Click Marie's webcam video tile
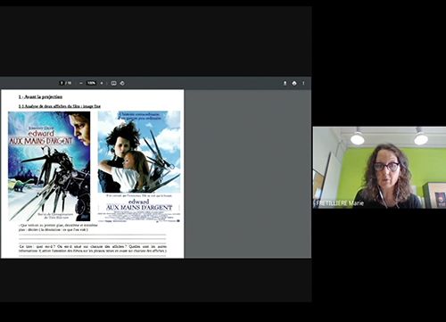The height and width of the screenshot is (322, 446). pyautogui.click(x=379, y=168)
